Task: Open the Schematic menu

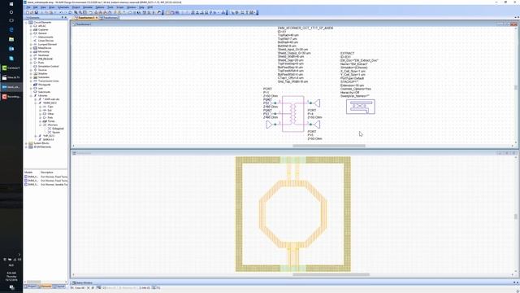Action: [x=63, y=7]
